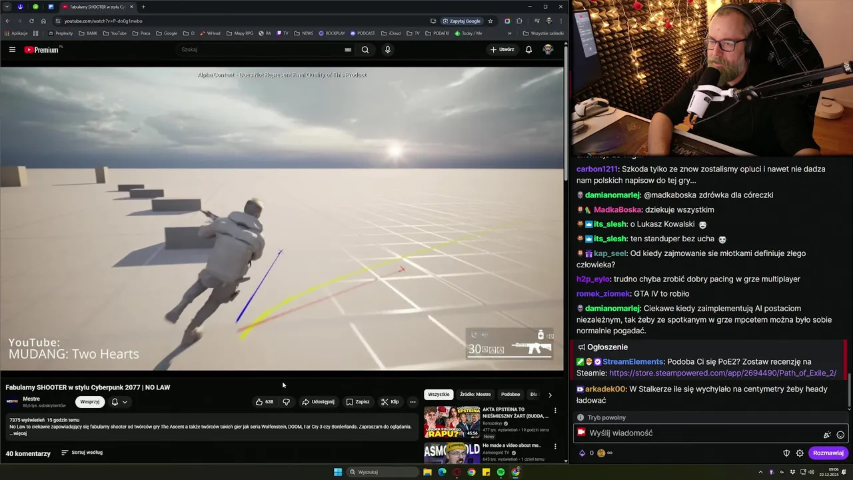Open the Wszystkie zakładki bookmarks folder
853x480 pixels.
[x=543, y=33]
